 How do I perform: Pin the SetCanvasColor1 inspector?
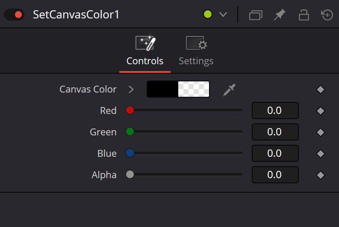coord(280,15)
